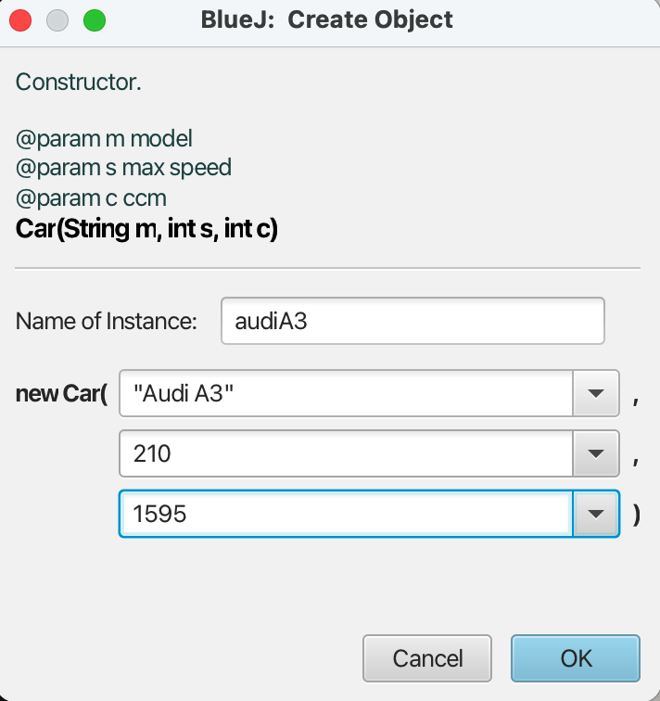Click the "BlueJ: Create Object" title bar
The image size is (660, 701).
(327, 19)
